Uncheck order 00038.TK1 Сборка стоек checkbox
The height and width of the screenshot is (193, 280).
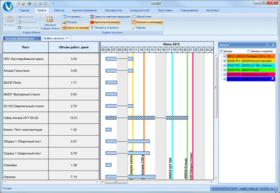click(224, 75)
